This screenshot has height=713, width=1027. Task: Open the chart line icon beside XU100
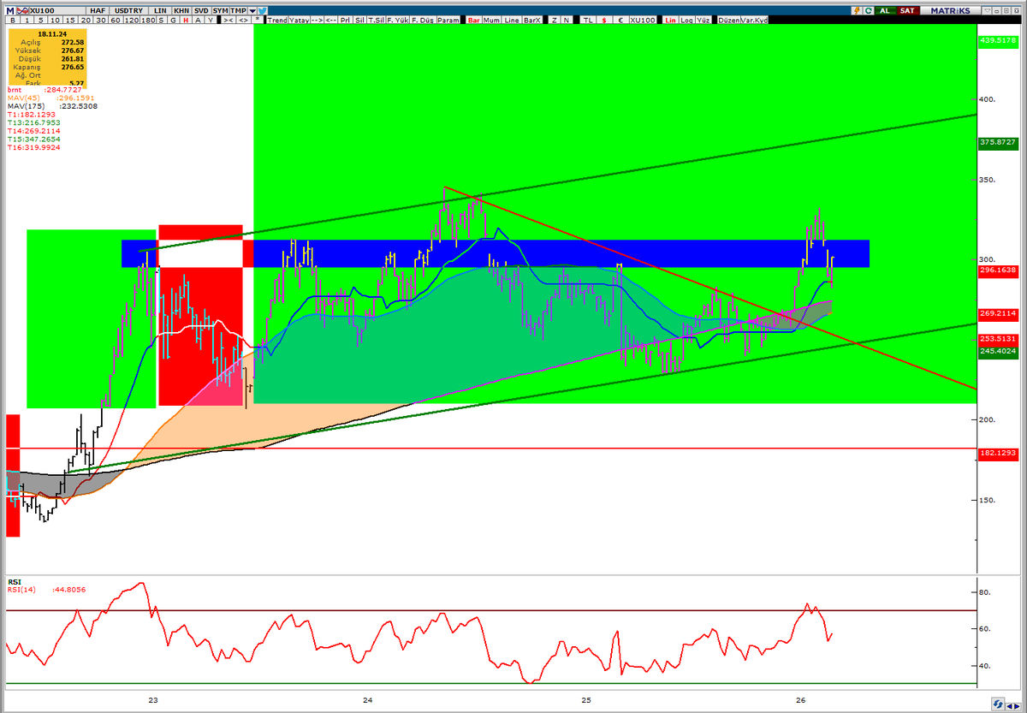click(23, 10)
